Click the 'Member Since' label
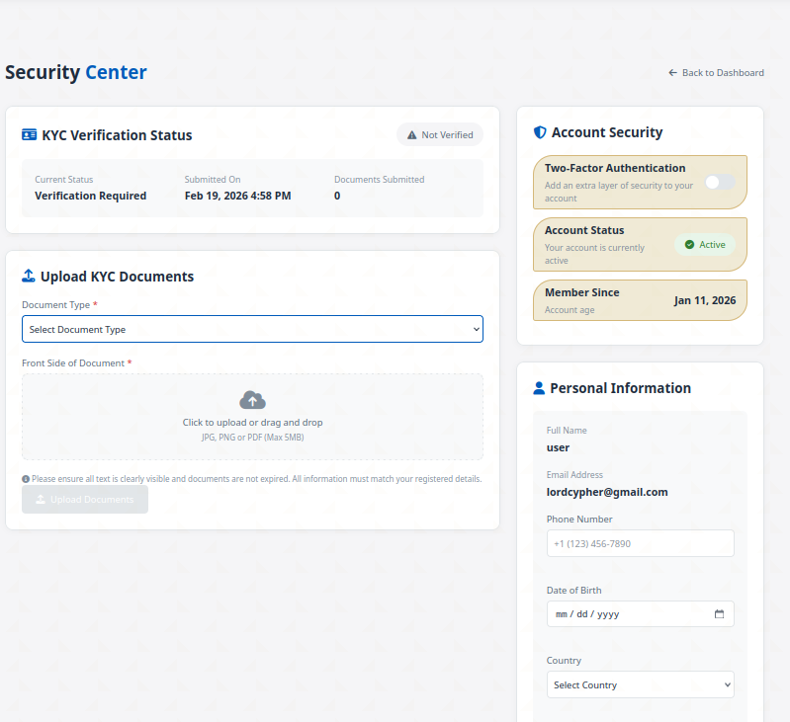Viewport: 790px width, 722px height. [582, 292]
